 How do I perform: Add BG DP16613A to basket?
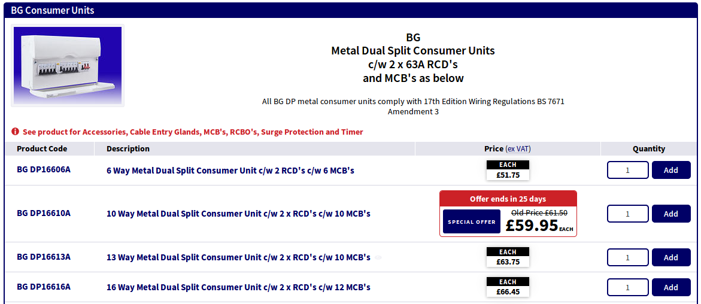click(x=671, y=257)
